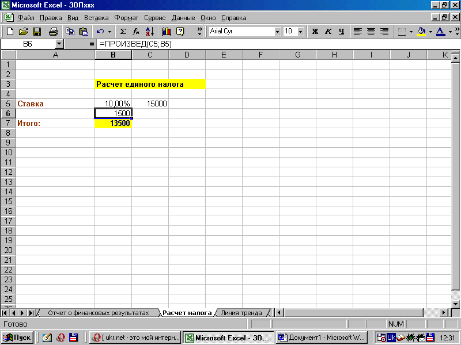
Task: Open the fill color palette dropdown
Action: click(430, 32)
